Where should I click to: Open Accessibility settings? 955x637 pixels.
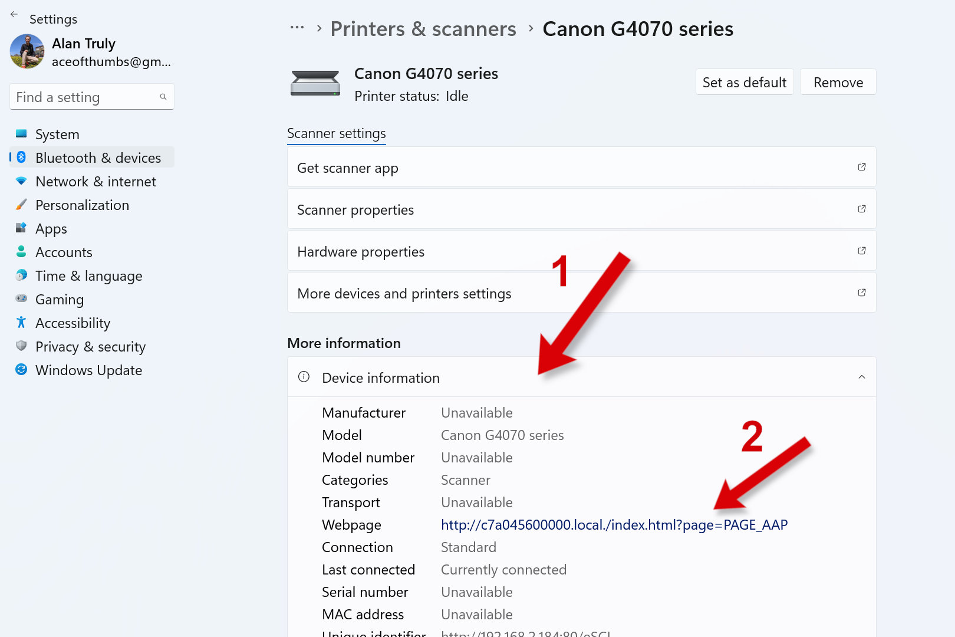(x=92, y=323)
